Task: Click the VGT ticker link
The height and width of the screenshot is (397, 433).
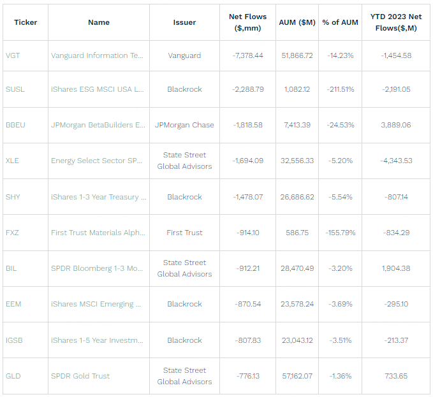Action: 12,55
